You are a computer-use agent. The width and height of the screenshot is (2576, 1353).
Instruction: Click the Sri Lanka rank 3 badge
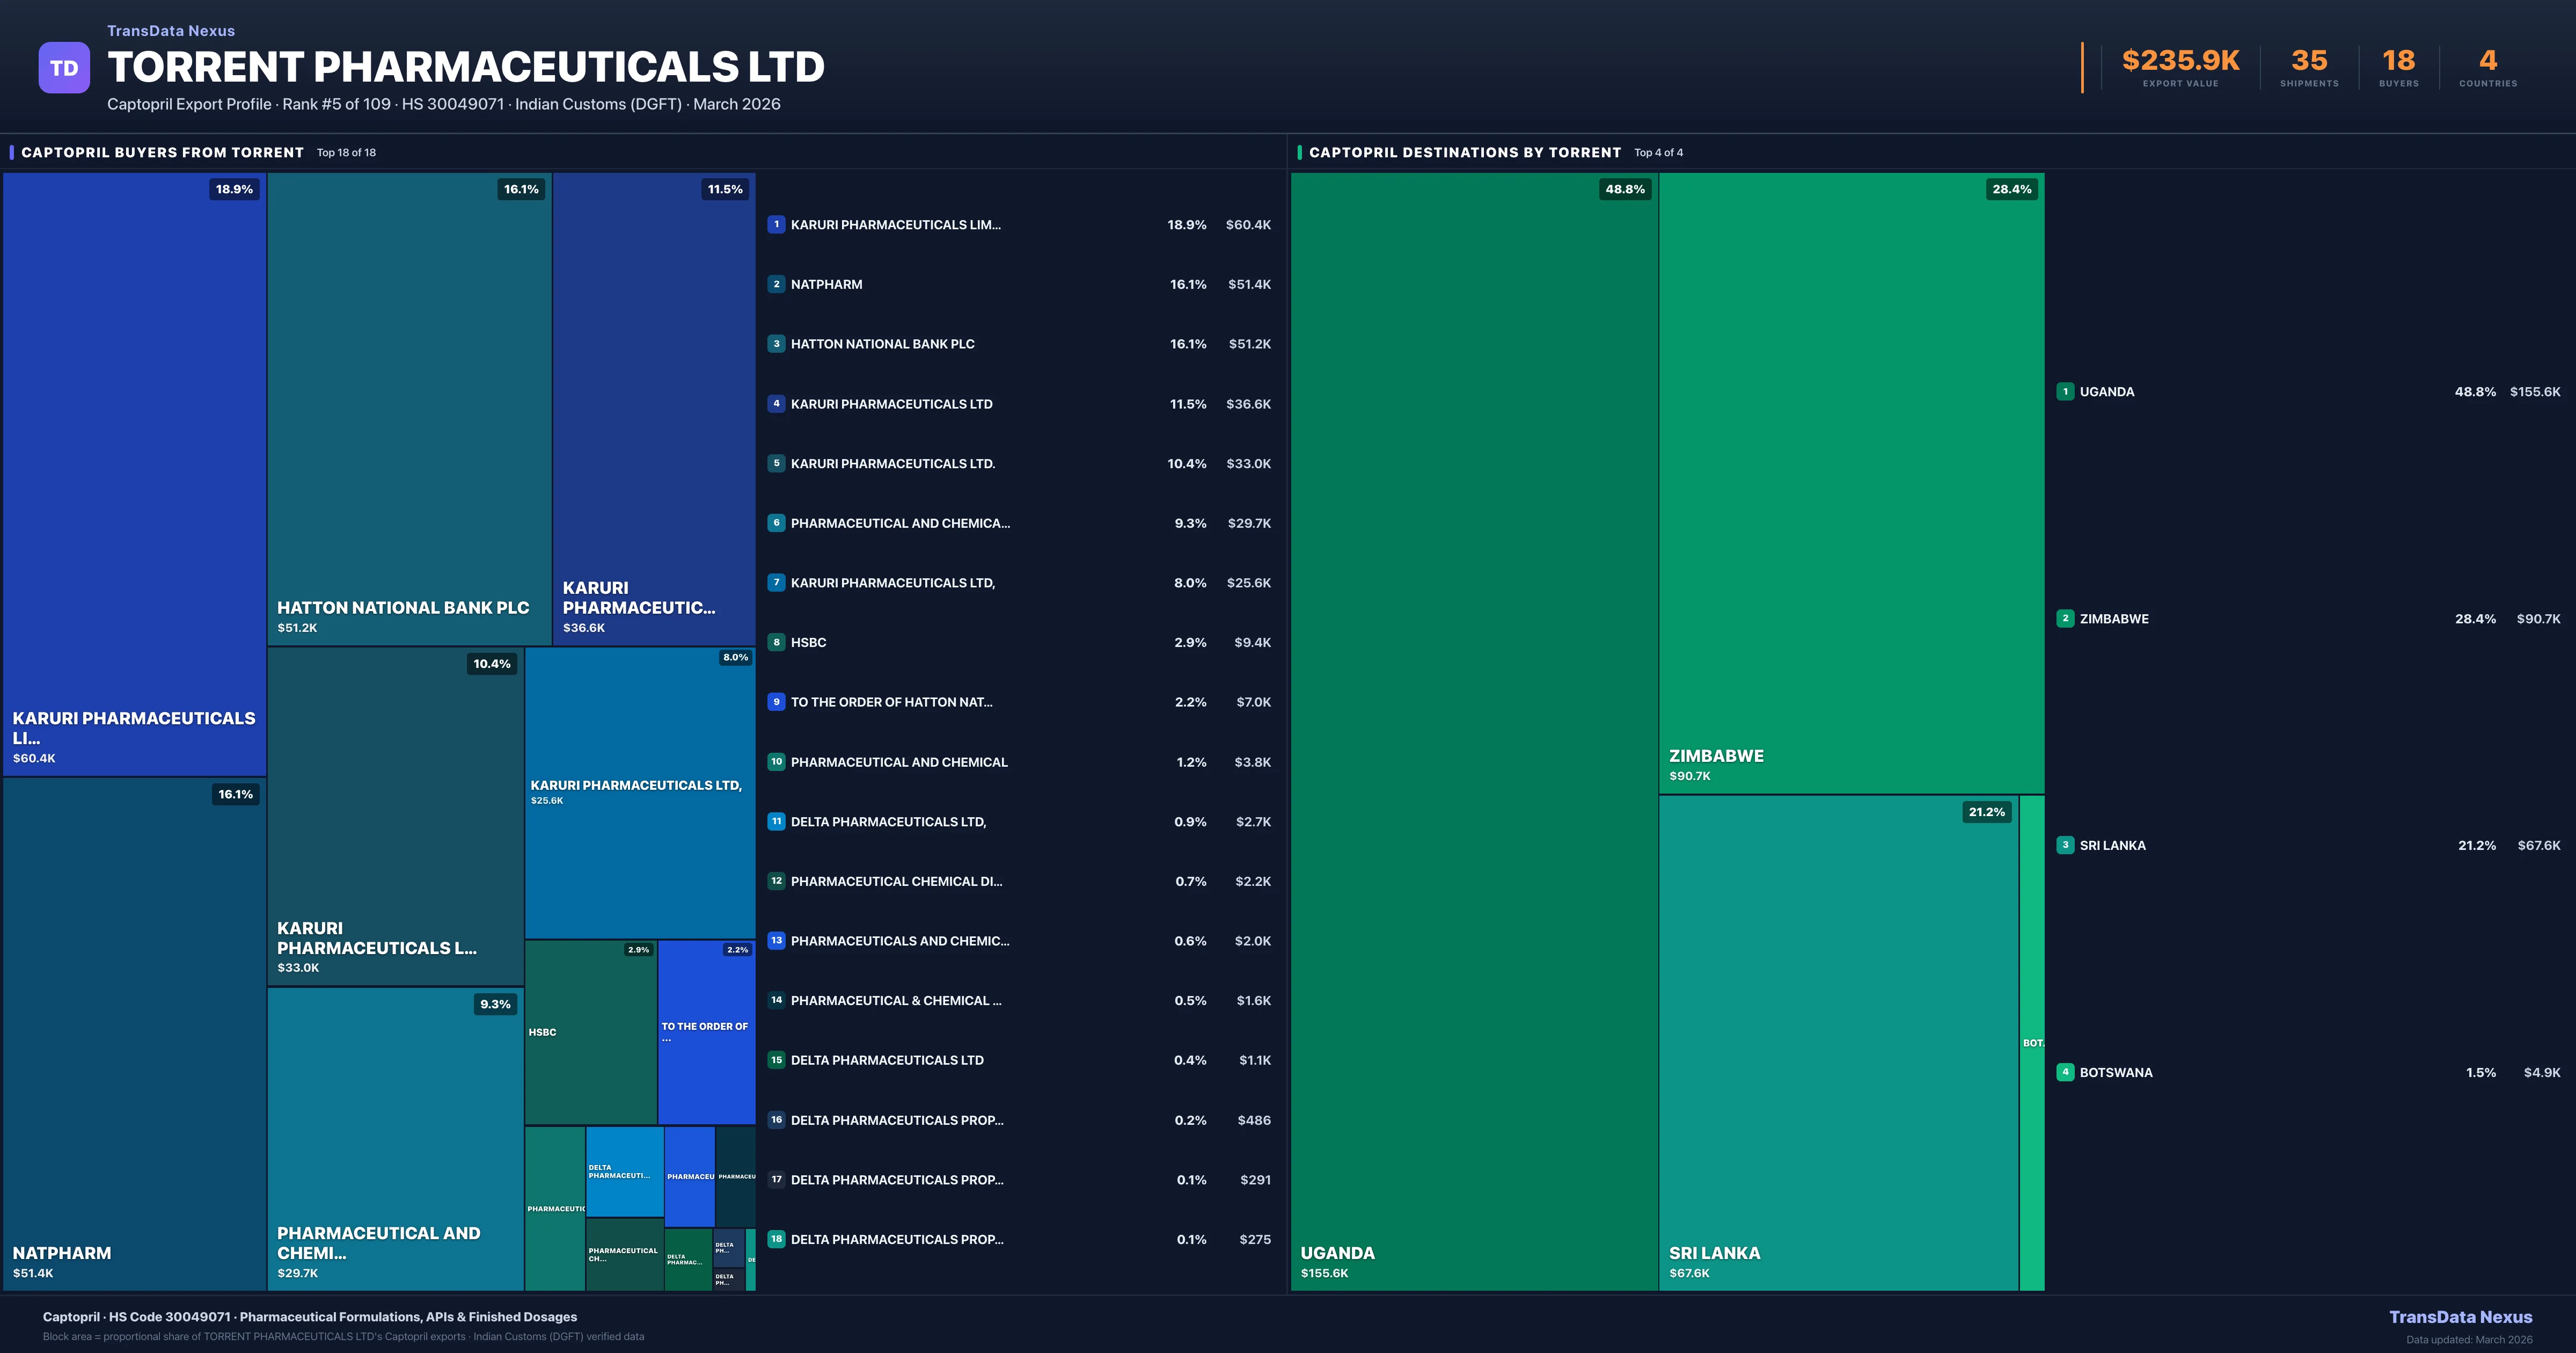point(2065,846)
